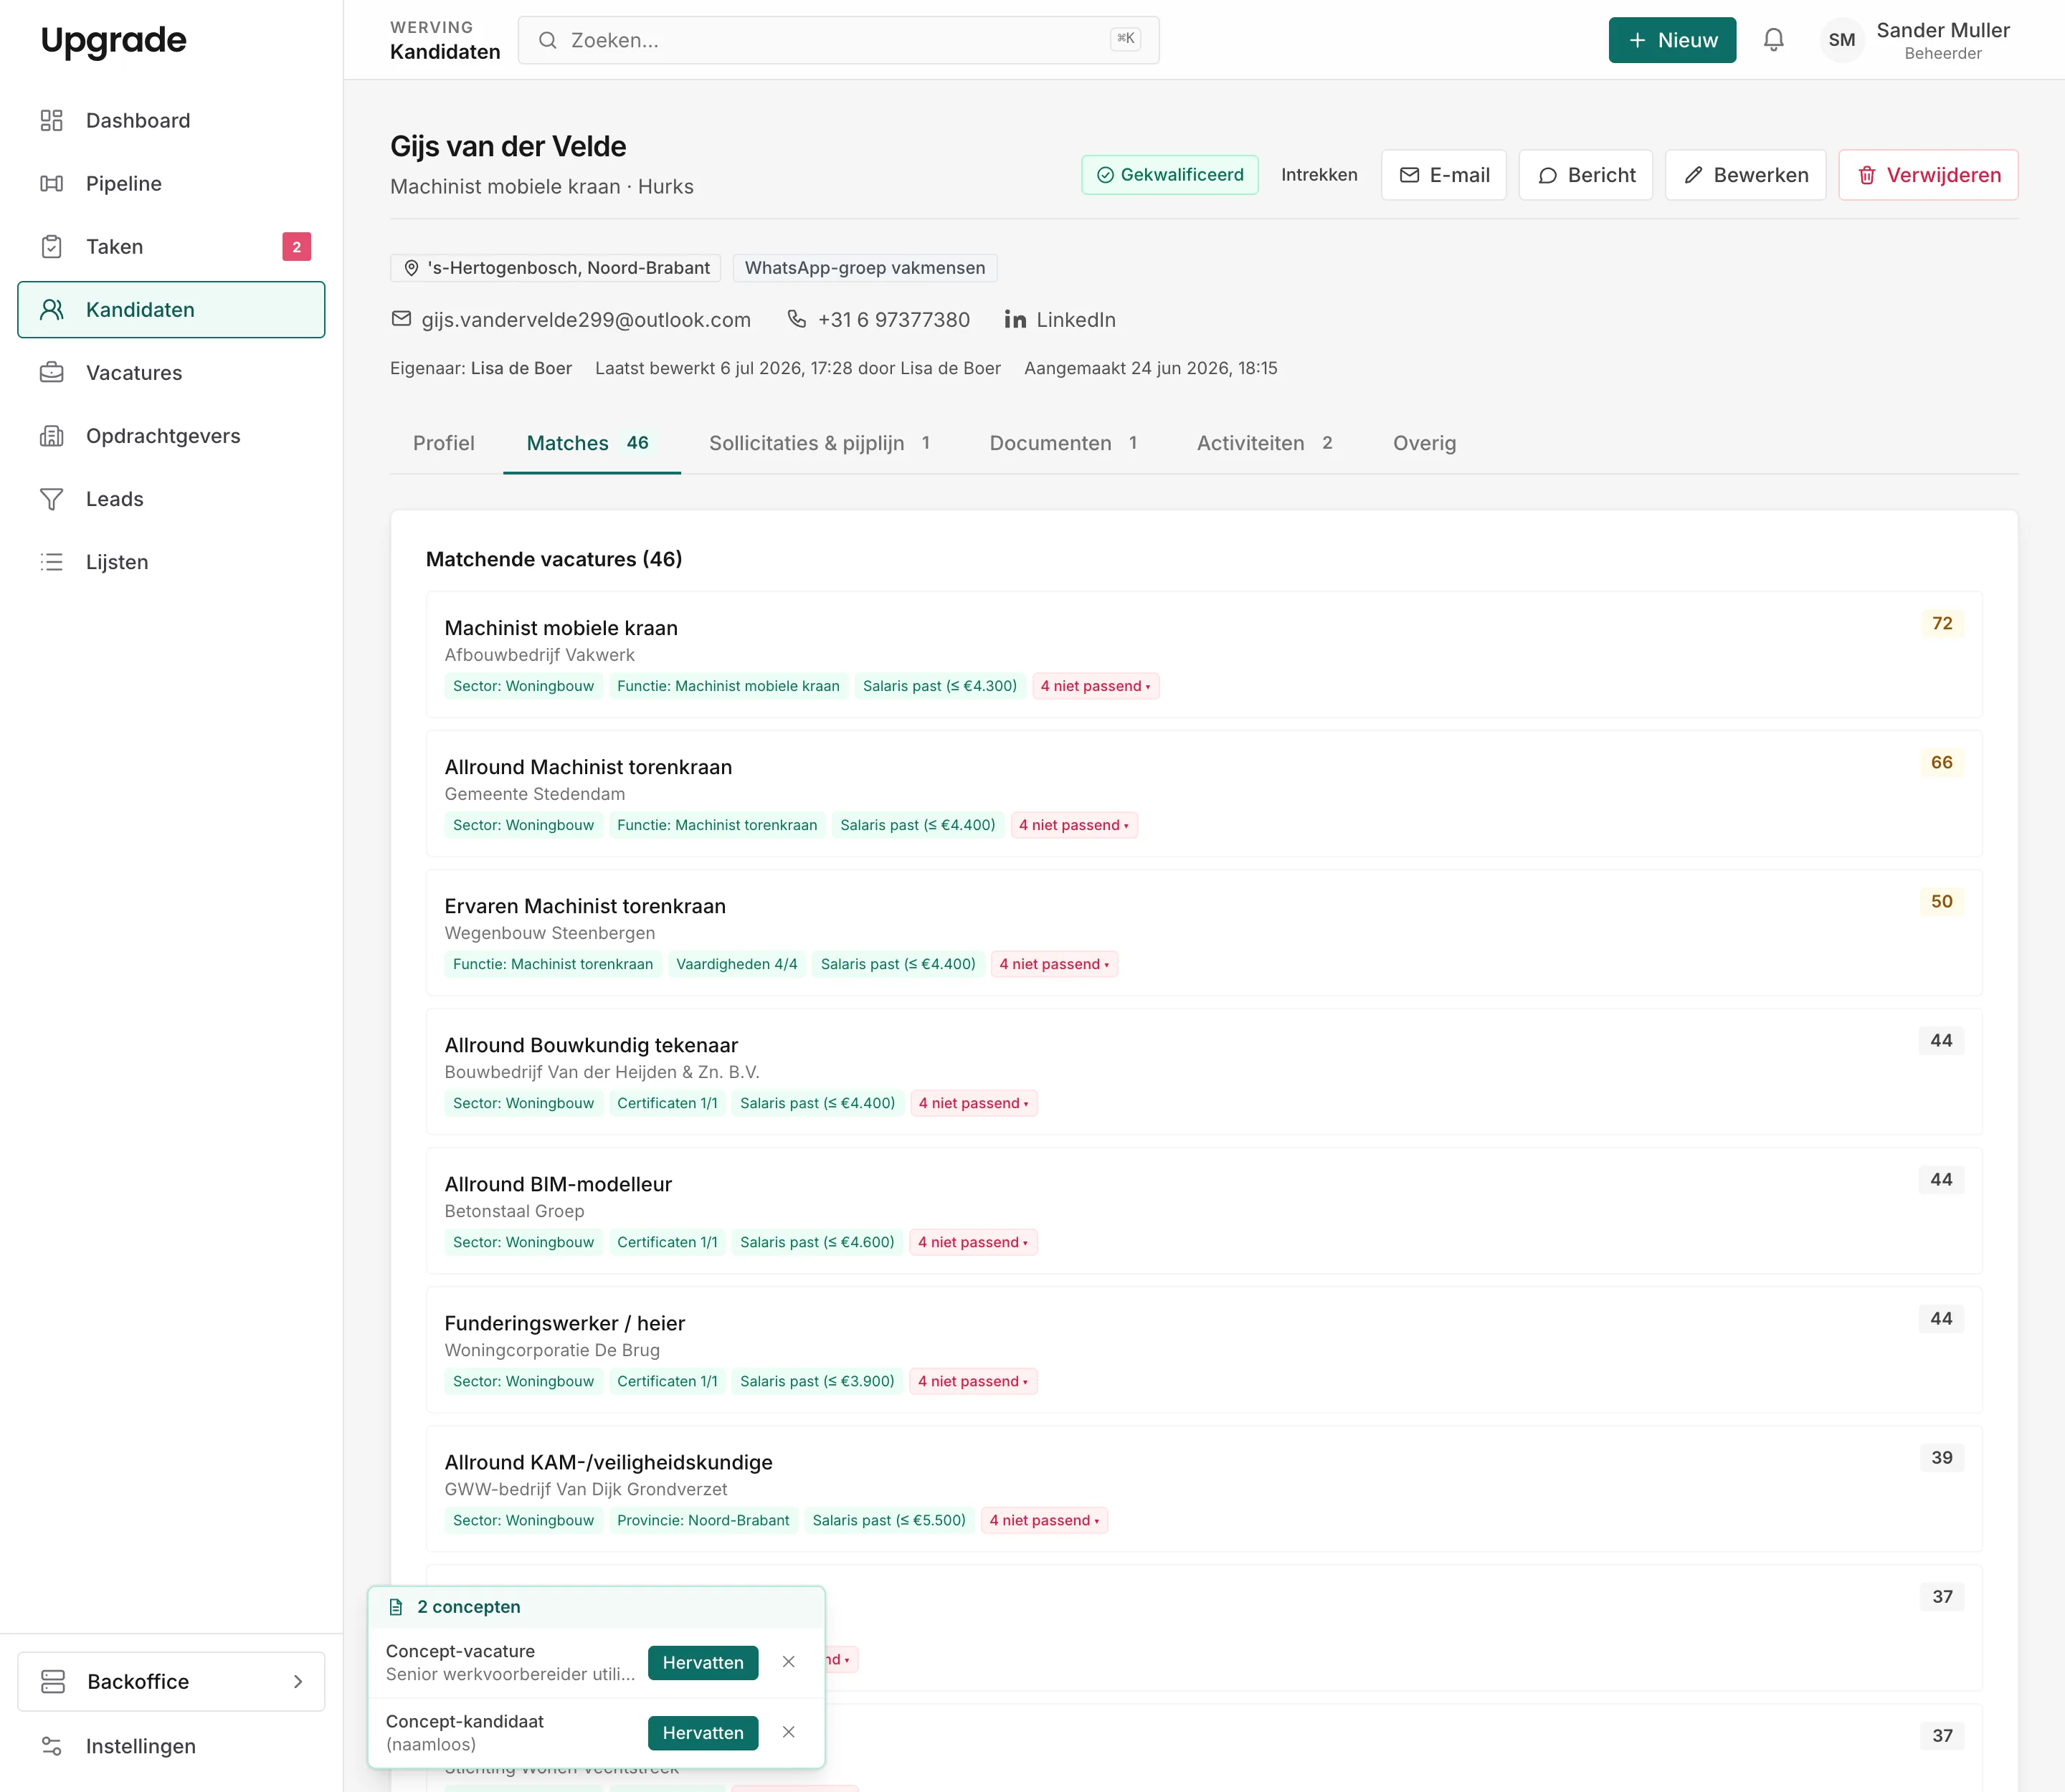Click the candidate's email address
Viewport: 2065px width, 1792px height.
[571, 320]
